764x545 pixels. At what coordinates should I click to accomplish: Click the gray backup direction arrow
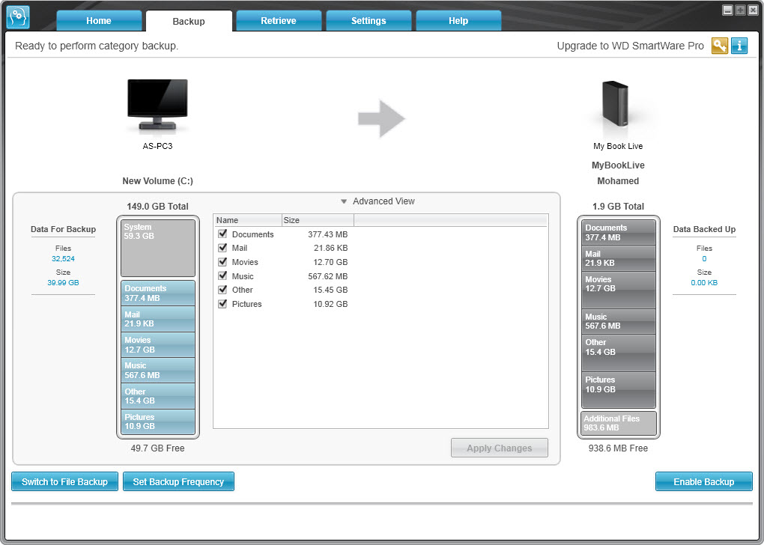pos(381,118)
